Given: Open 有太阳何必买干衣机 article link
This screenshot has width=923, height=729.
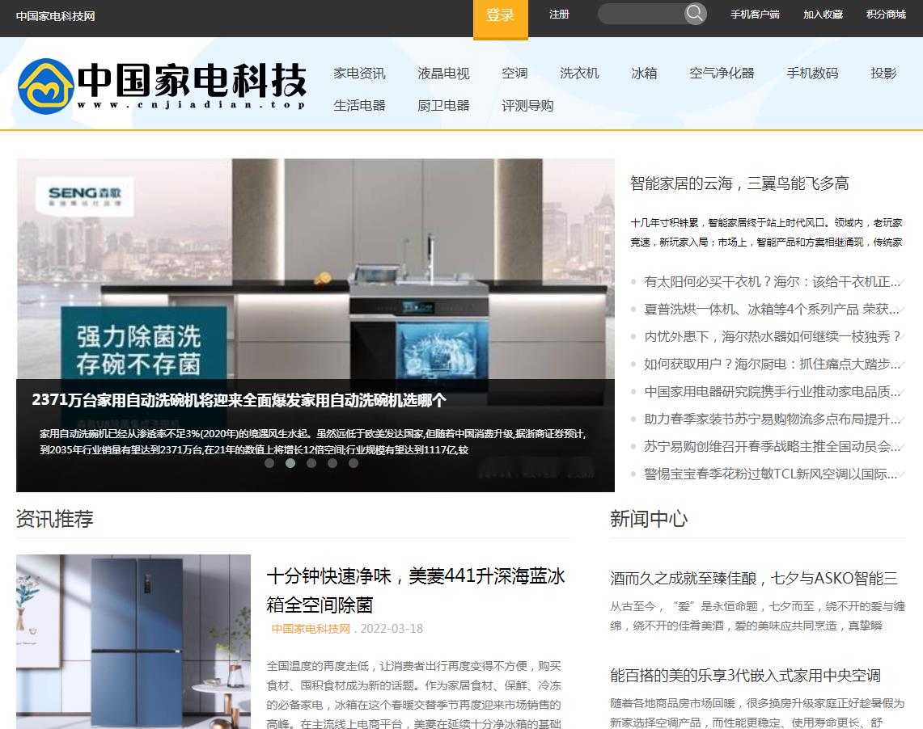Looking at the screenshot, I should (x=772, y=281).
